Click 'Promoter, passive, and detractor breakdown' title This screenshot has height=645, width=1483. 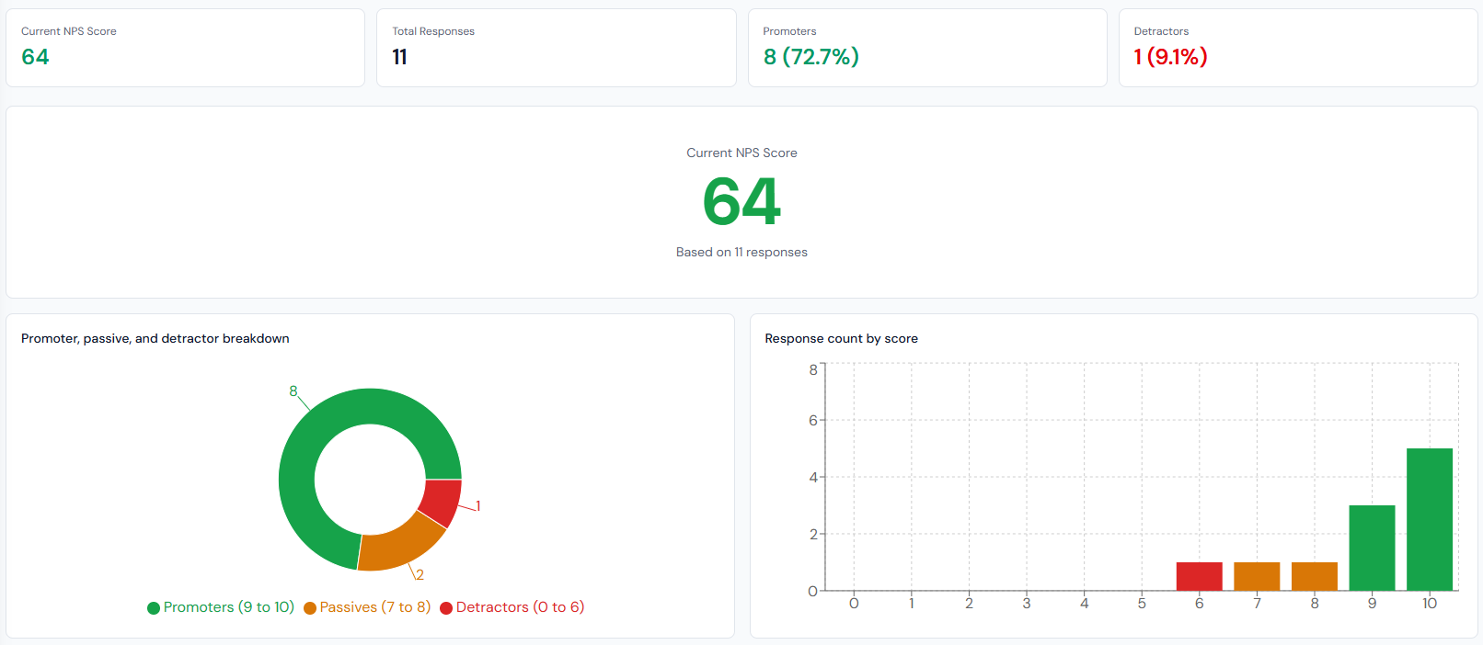tap(155, 338)
